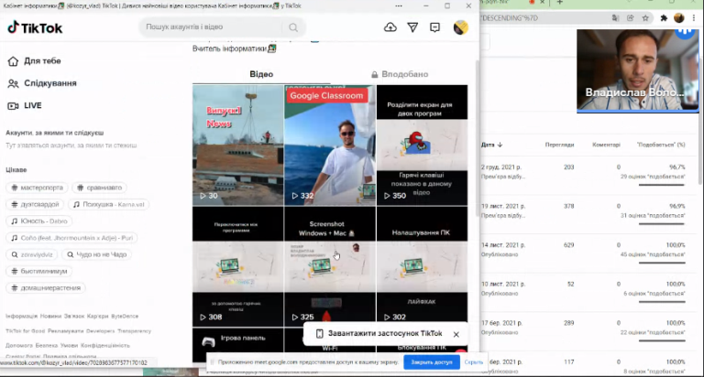Open the Випуск News video thumbnail
Image resolution: width=704 pixels, height=377 pixels.
pos(238,145)
